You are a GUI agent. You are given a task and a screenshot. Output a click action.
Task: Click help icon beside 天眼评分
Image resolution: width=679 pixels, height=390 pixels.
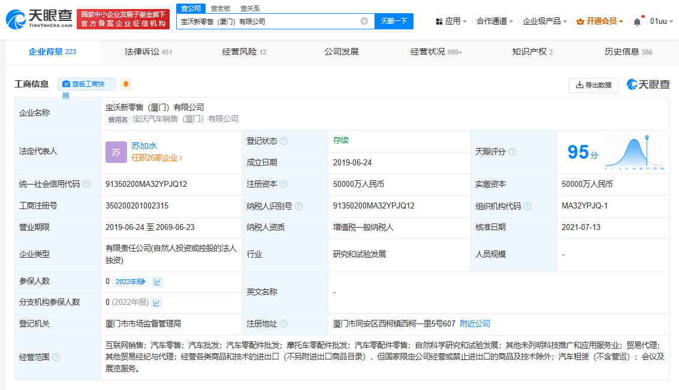[x=512, y=152]
